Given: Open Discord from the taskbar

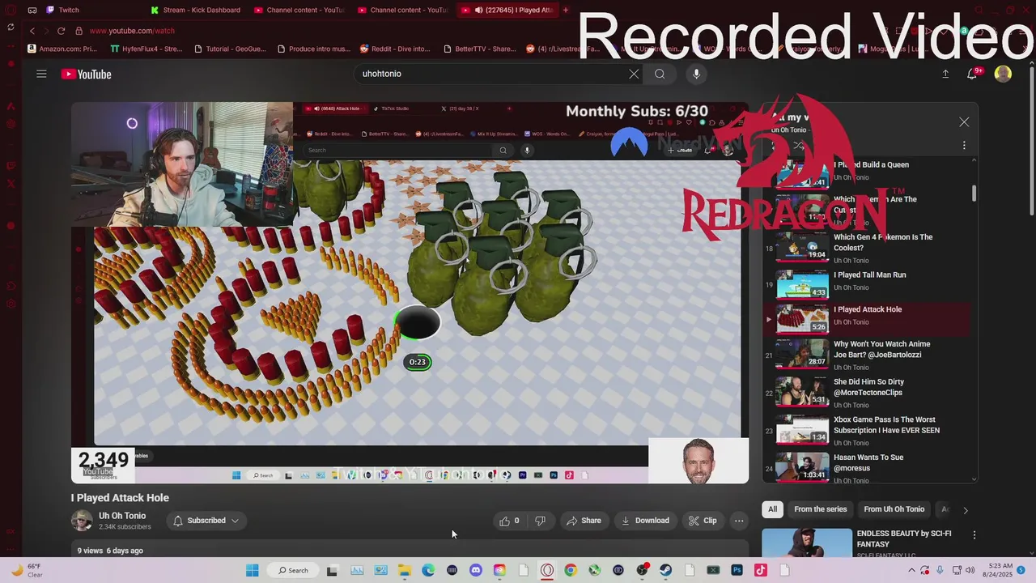Looking at the screenshot, I should tap(475, 570).
